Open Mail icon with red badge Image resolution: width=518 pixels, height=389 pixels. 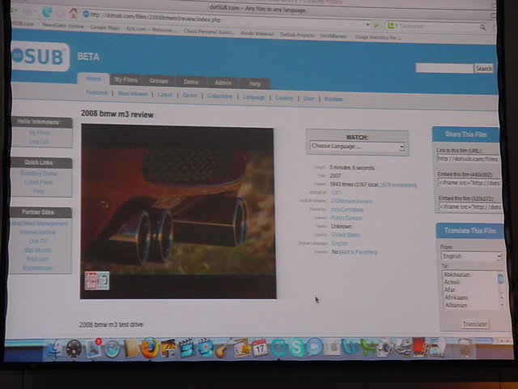point(93,348)
